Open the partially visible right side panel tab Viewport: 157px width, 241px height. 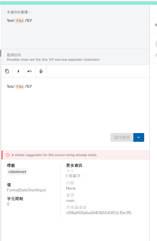click(156, 25)
